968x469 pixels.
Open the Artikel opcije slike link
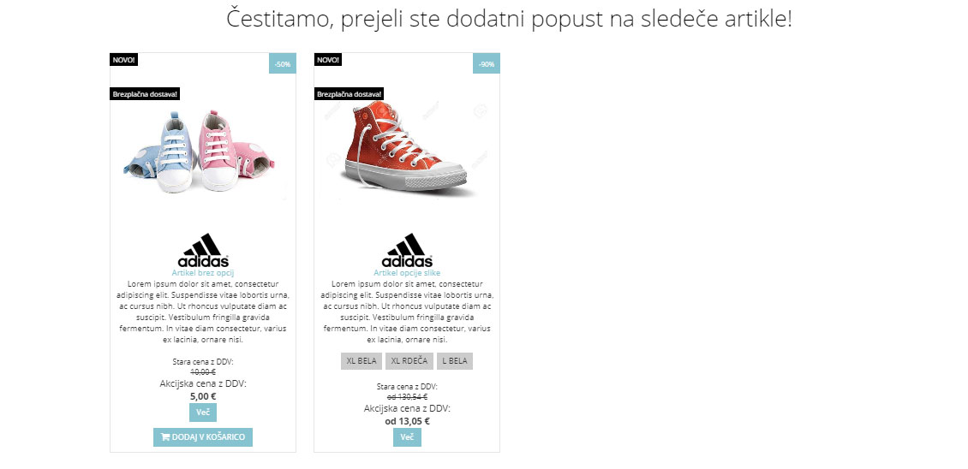[x=407, y=273]
